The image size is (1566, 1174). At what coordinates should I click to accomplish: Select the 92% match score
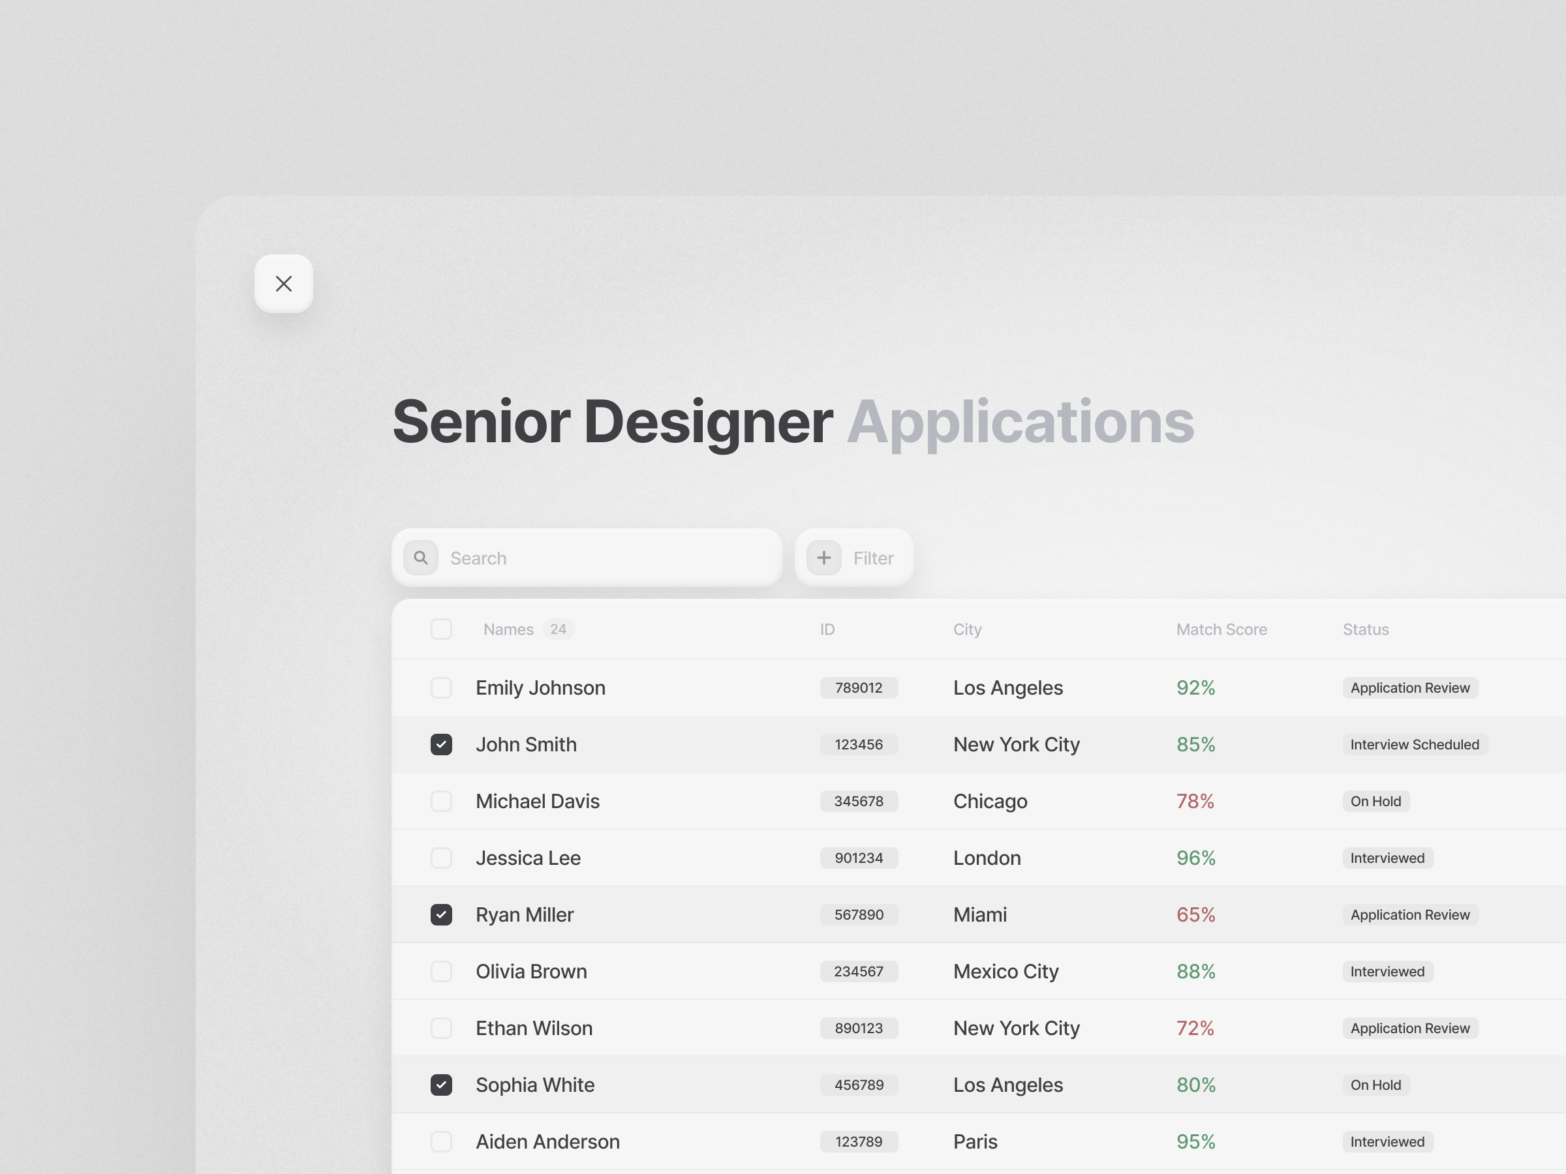point(1196,688)
